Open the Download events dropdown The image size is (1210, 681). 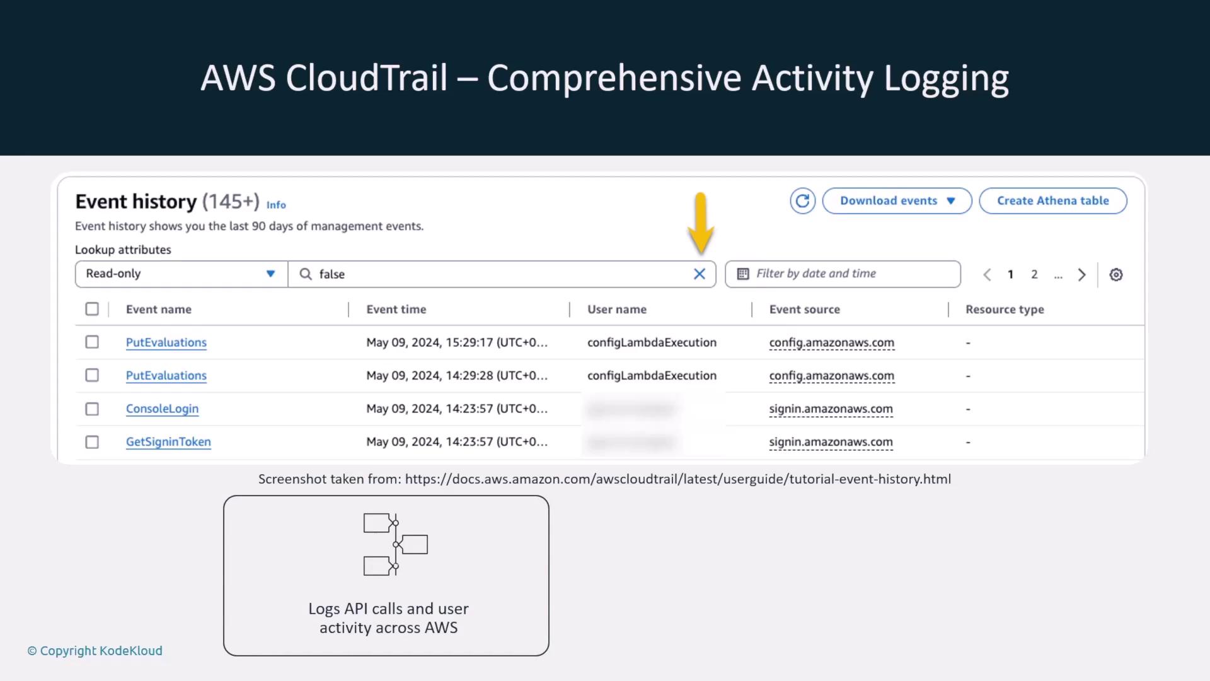(897, 201)
